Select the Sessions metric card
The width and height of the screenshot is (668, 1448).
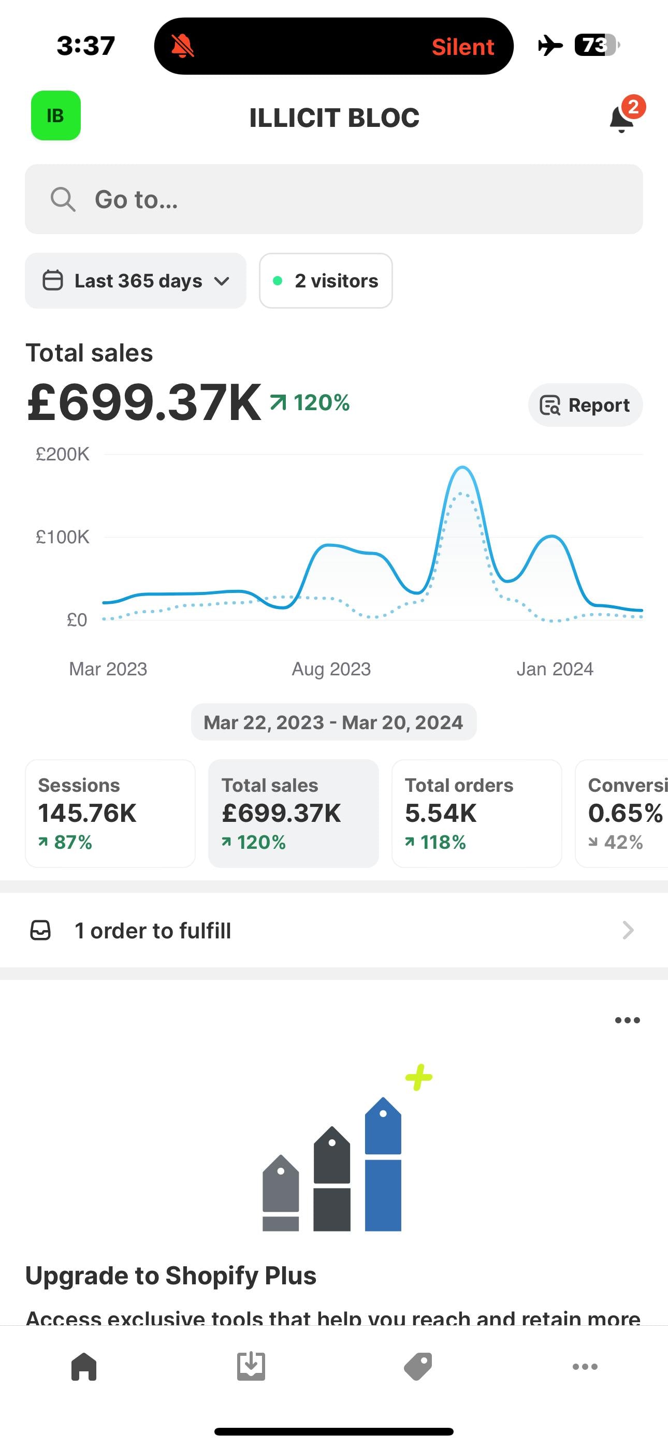(110, 814)
